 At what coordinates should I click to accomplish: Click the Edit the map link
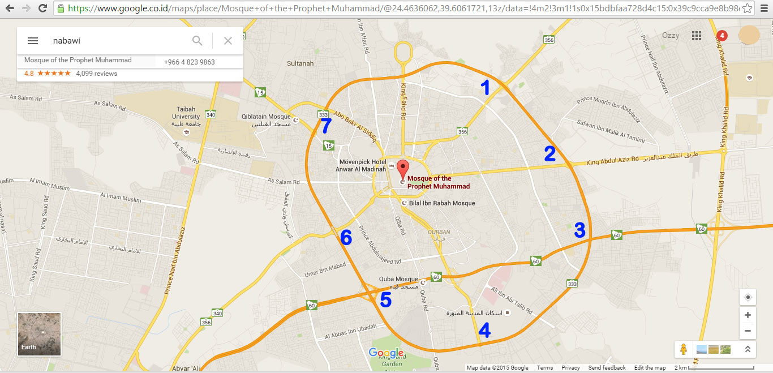[x=650, y=368]
